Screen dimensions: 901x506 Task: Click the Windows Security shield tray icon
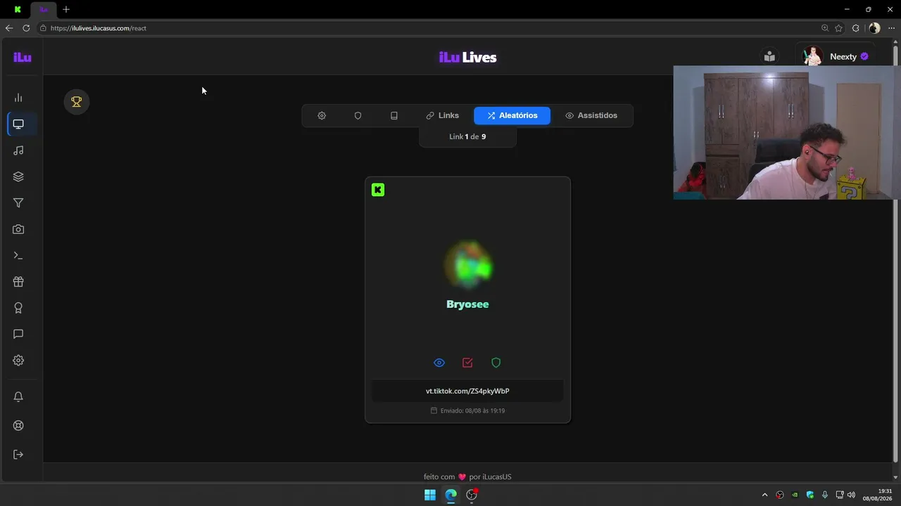[810, 495]
